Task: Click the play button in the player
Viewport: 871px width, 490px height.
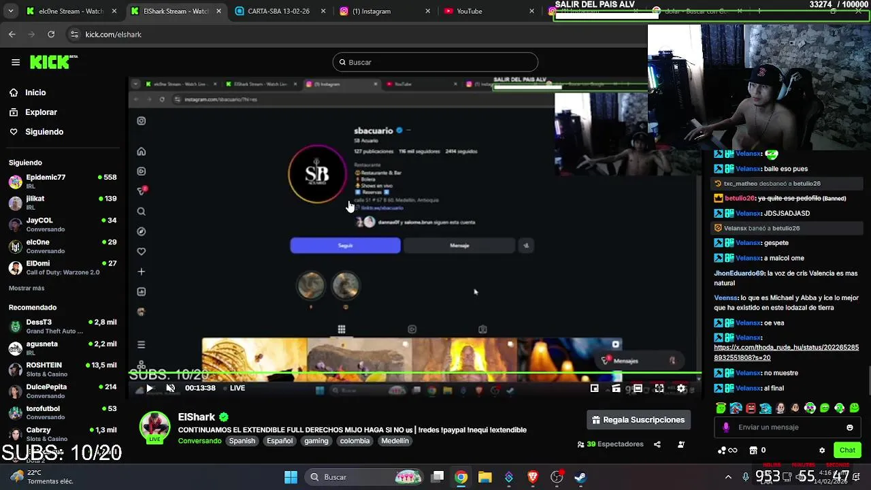Action: coord(150,388)
